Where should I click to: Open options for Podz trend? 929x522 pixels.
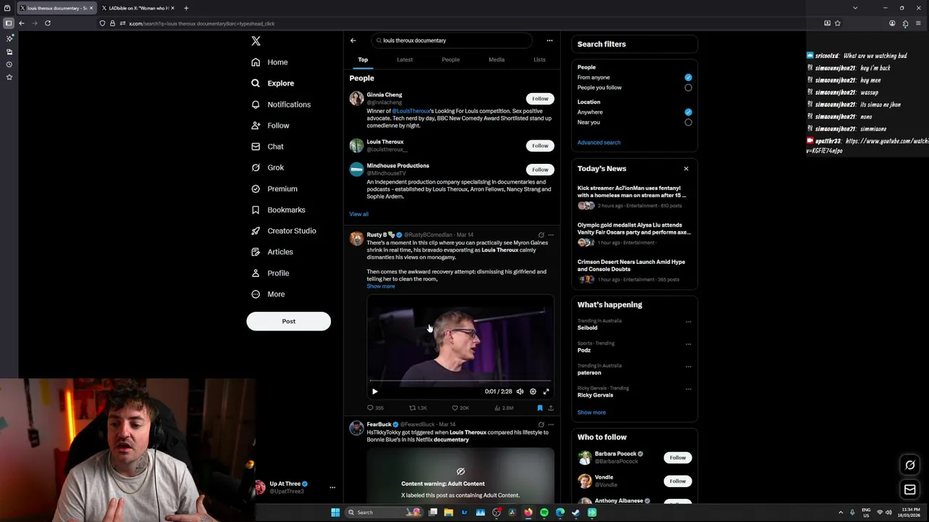click(688, 344)
